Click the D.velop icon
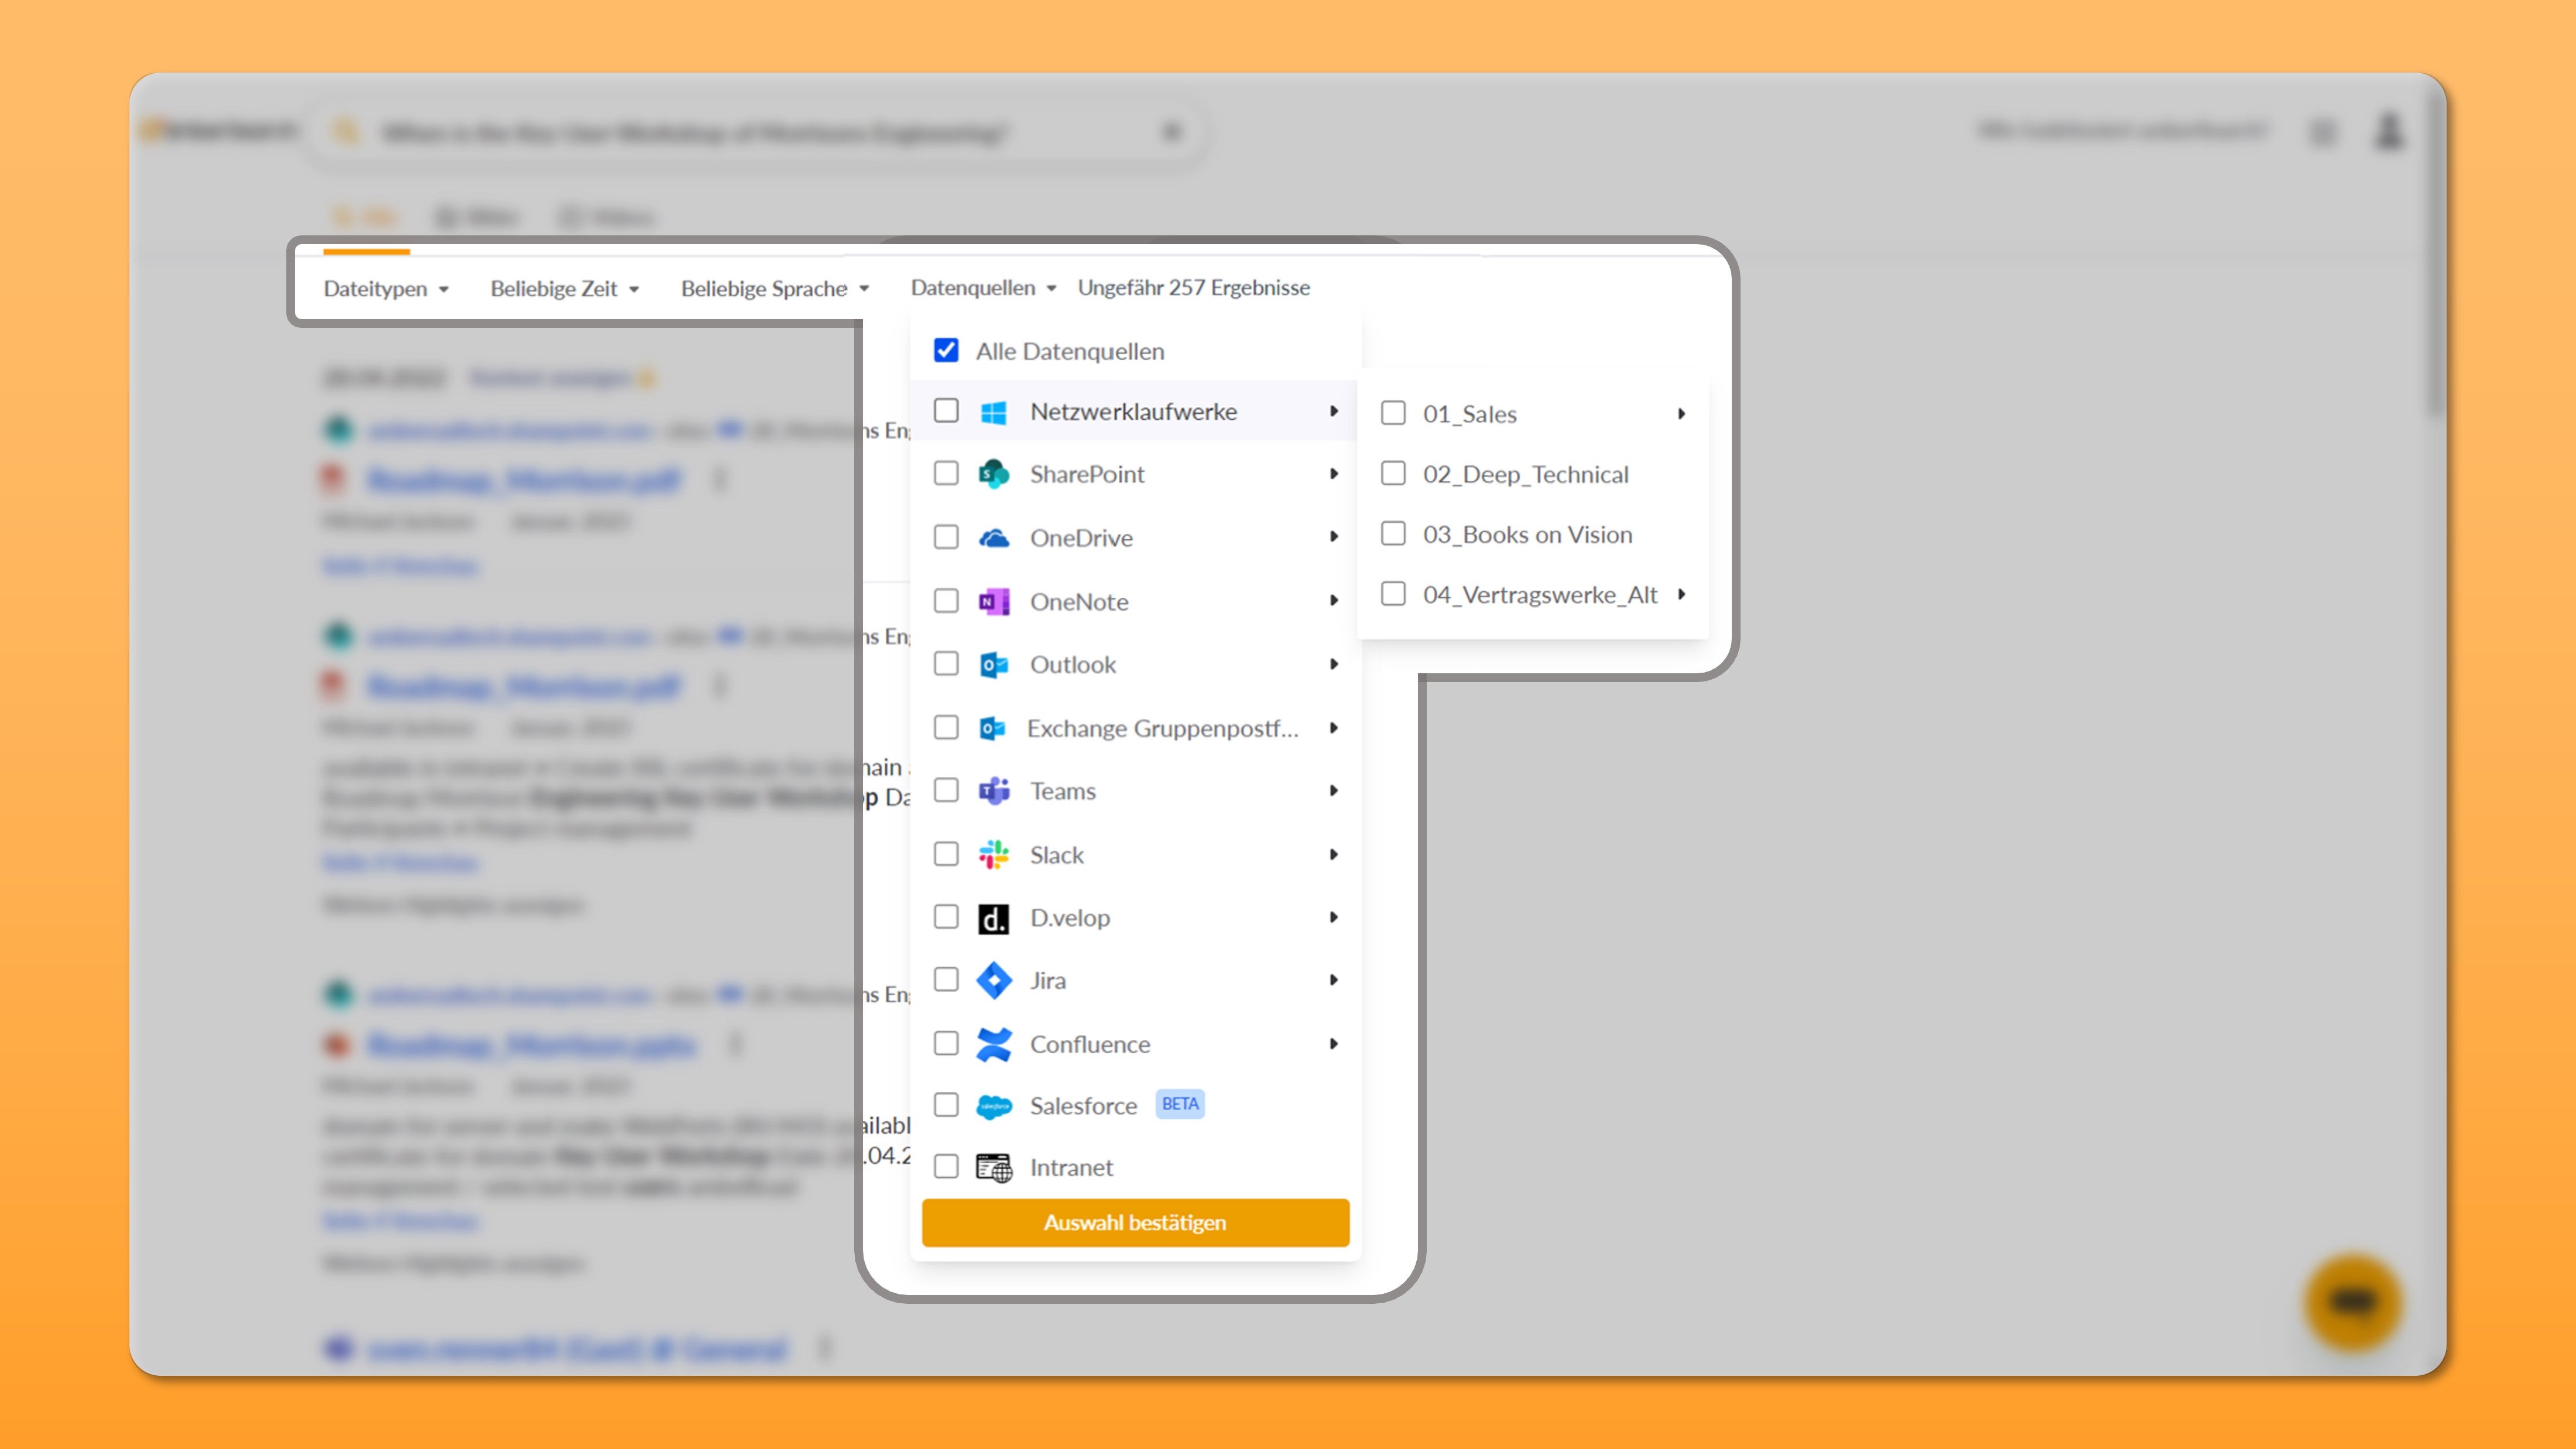The image size is (2576, 1449). point(993,918)
